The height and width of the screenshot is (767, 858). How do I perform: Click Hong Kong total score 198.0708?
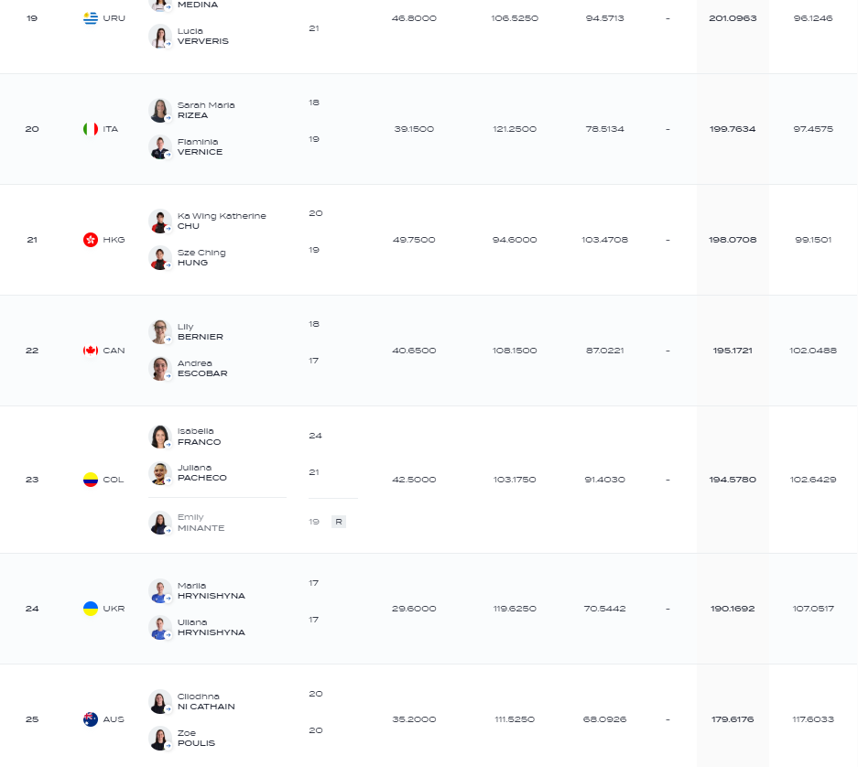[x=733, y=240]
